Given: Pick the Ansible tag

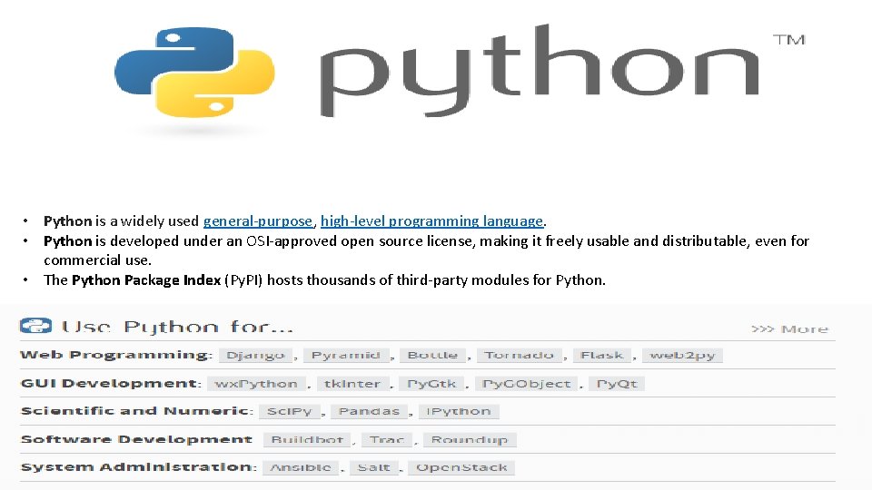Looking at the screenshot, I should pos(301,468).
